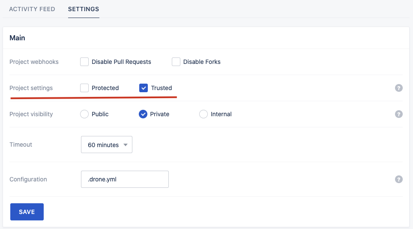Click the Disable Forks label
The height and width of the screenshot is (229, 413).
click(202, 62)
